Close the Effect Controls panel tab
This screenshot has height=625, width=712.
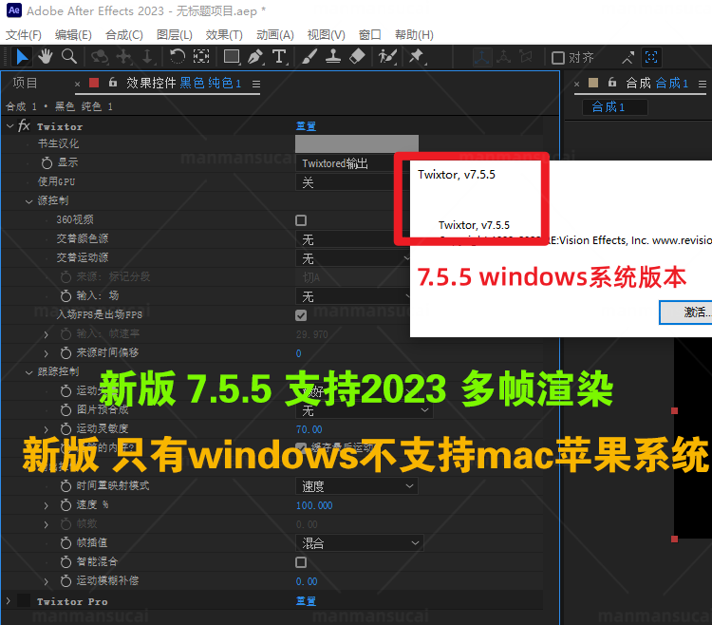(77, 84)
